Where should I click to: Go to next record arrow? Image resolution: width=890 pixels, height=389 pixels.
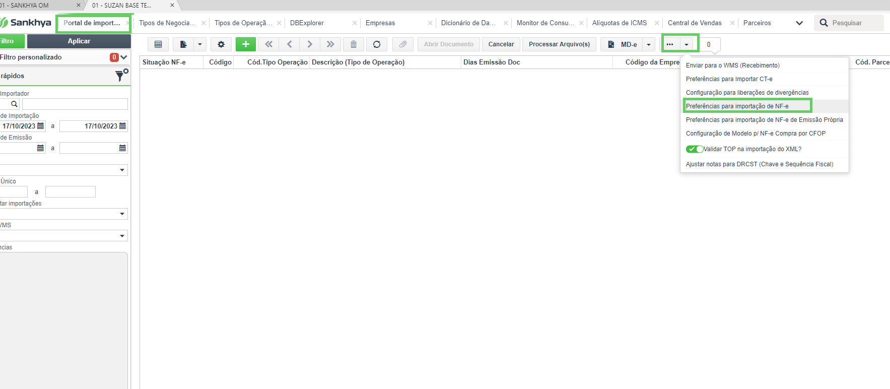(310, 44)
